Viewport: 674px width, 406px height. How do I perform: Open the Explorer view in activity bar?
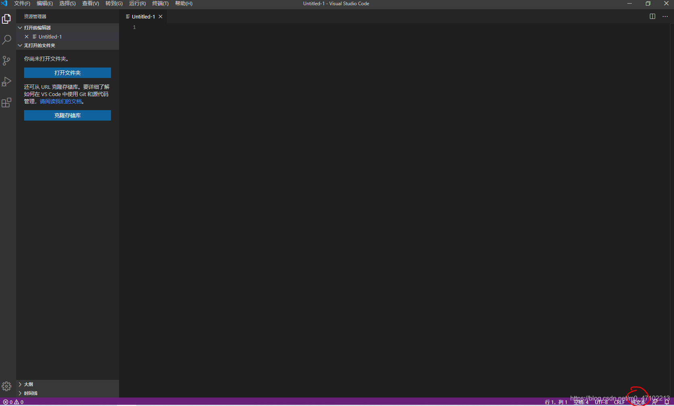(x=6, y=19)
